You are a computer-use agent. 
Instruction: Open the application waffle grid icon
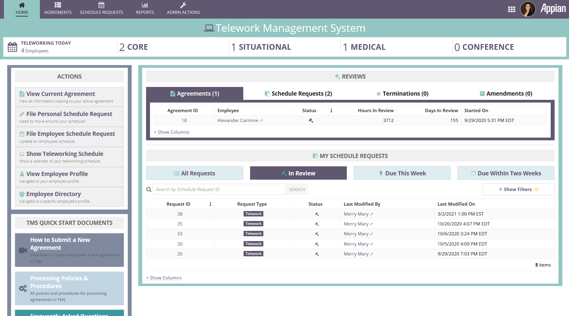click(x=511, y=9)
